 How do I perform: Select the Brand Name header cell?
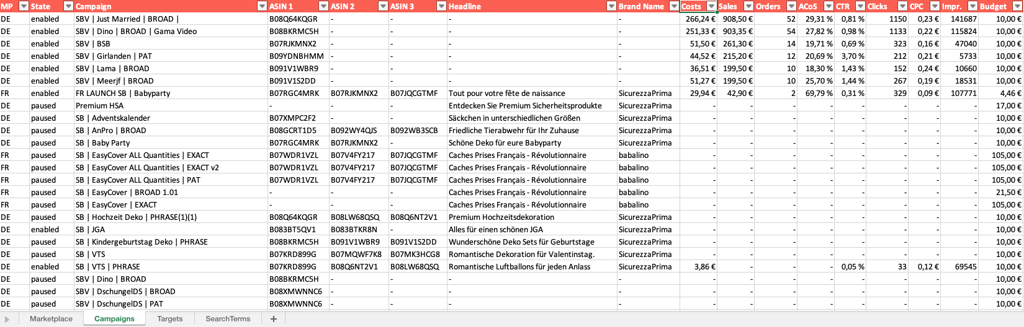click(649, 6)
